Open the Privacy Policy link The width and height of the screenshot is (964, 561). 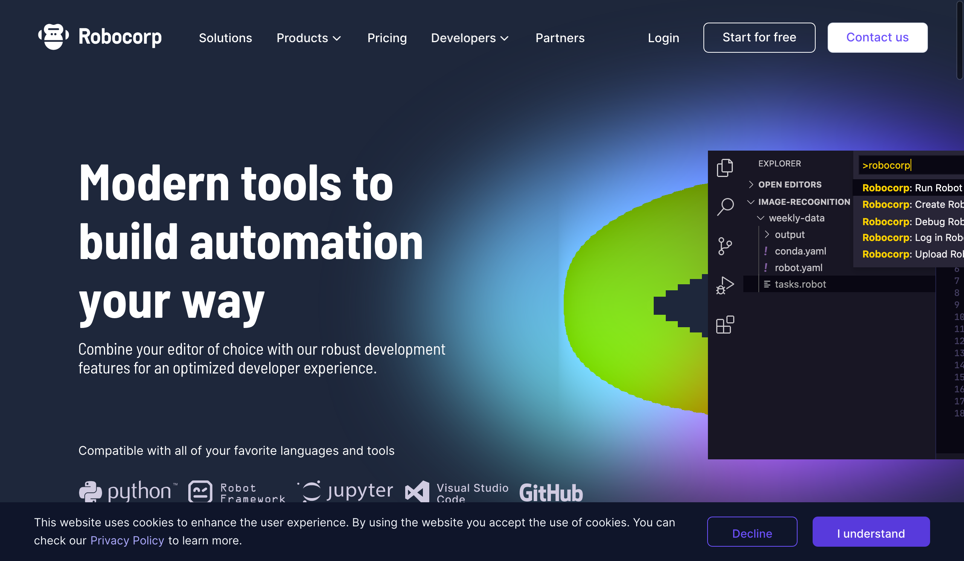click(127, 540)
